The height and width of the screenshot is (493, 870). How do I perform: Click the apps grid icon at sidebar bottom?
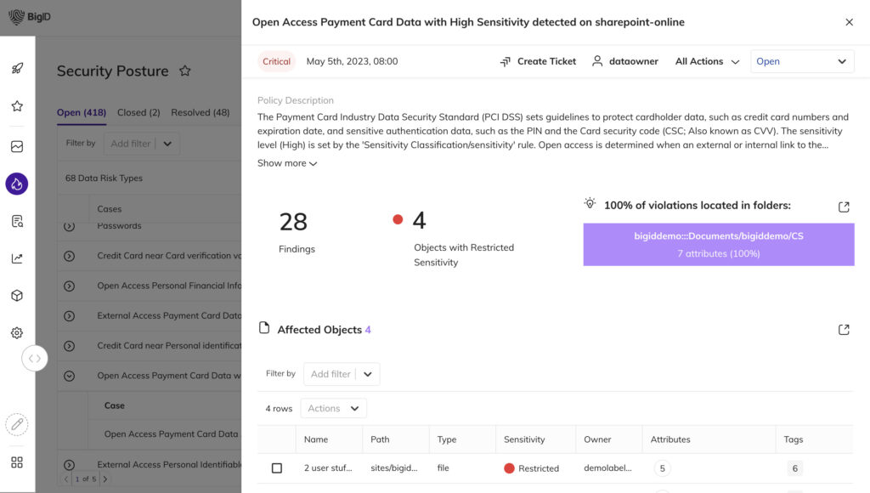tap(17, 462)
